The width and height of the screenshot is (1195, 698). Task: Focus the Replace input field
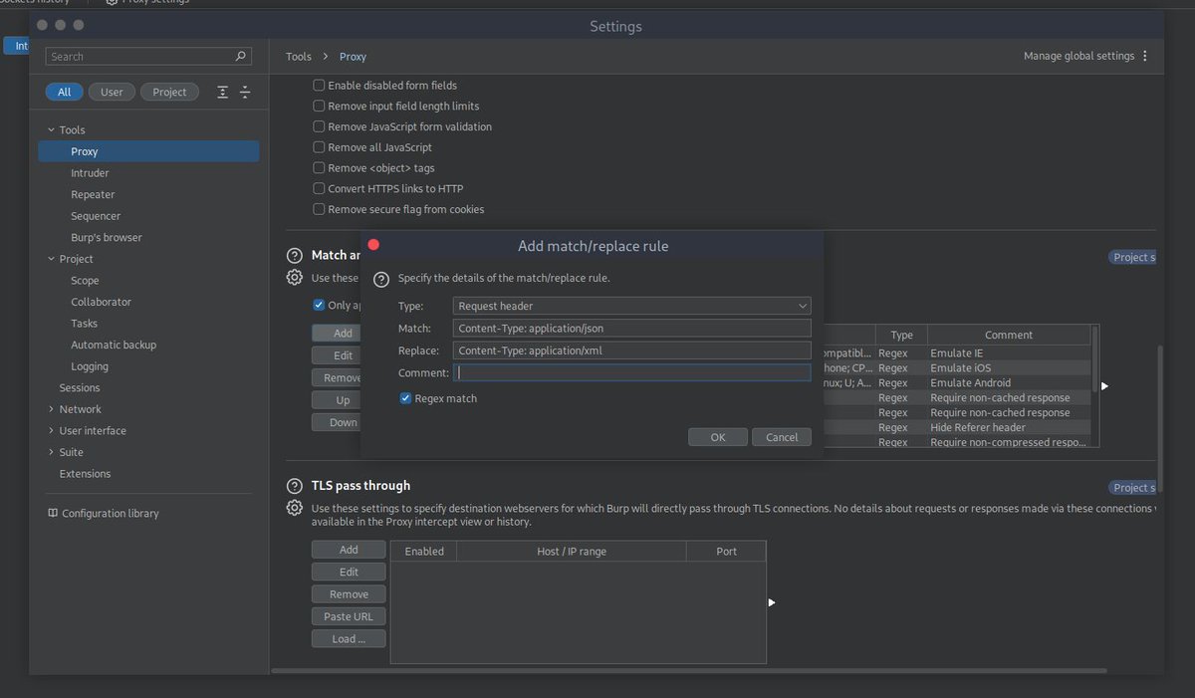[x=632, y=350]
